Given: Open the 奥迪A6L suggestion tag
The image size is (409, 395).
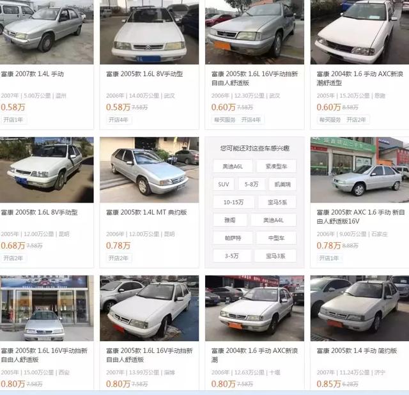Looking at the screenshot, I should click(233, 166).
